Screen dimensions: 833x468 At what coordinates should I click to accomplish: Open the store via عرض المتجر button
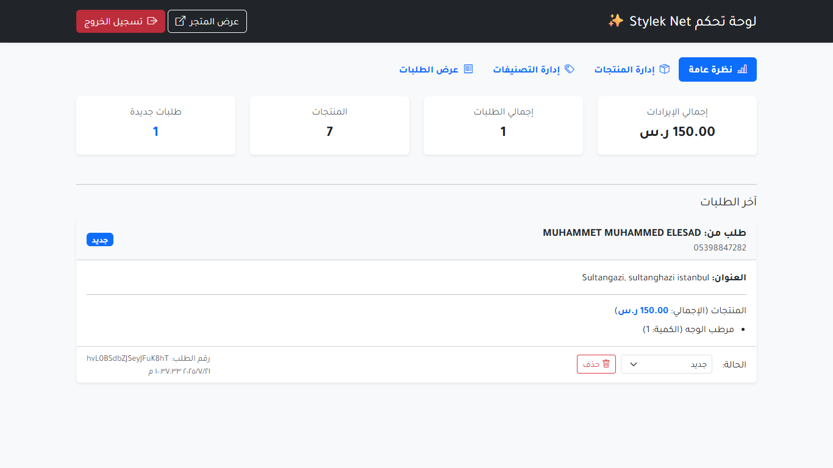click(207, 21)
